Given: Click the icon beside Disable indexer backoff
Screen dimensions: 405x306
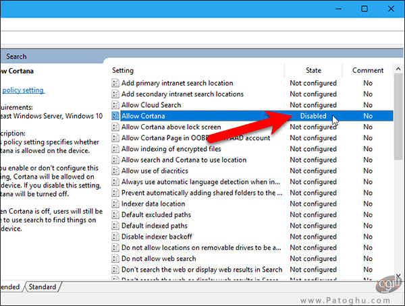Looking at the screenshot, I should pyautogui.click(x=115, y=237).
